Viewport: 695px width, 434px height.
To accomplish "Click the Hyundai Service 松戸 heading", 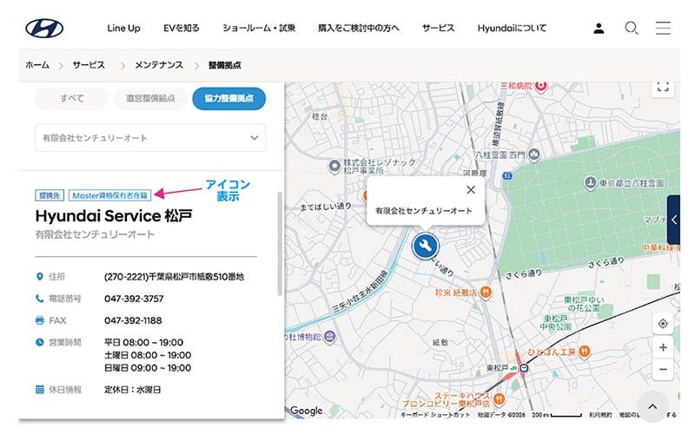I will click(114, 215).
